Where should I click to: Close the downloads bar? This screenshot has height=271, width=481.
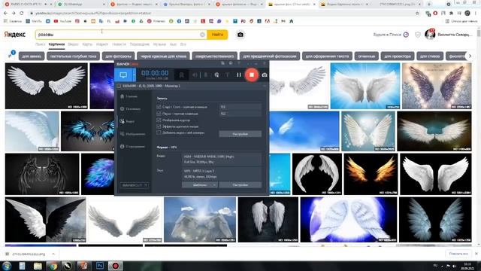point(476,254)
